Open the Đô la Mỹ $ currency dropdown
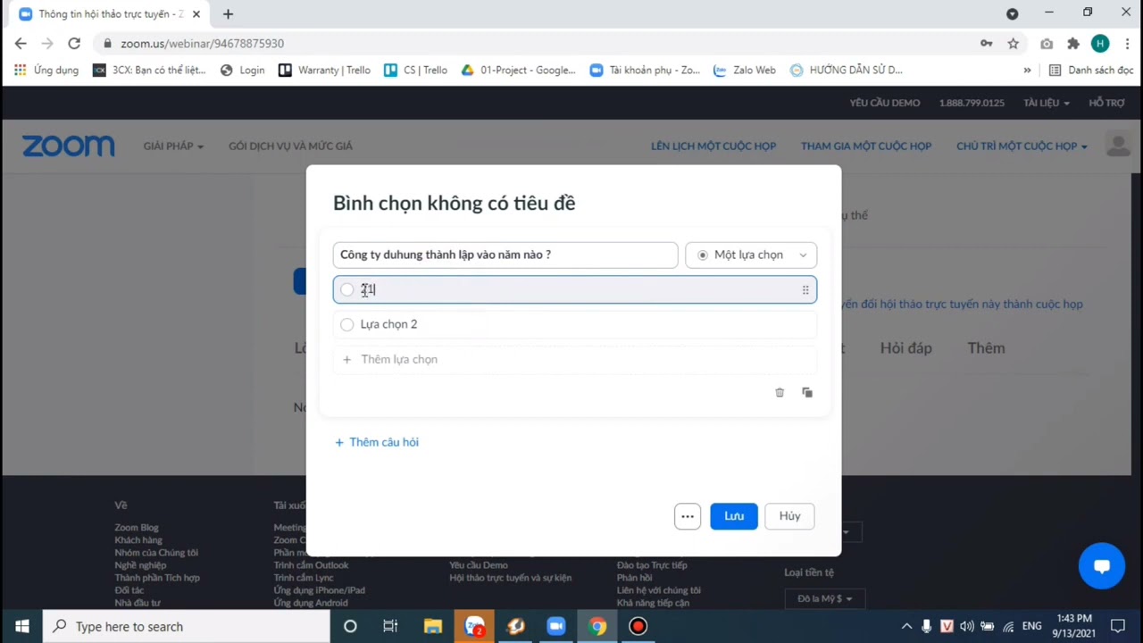 point(824,598)
